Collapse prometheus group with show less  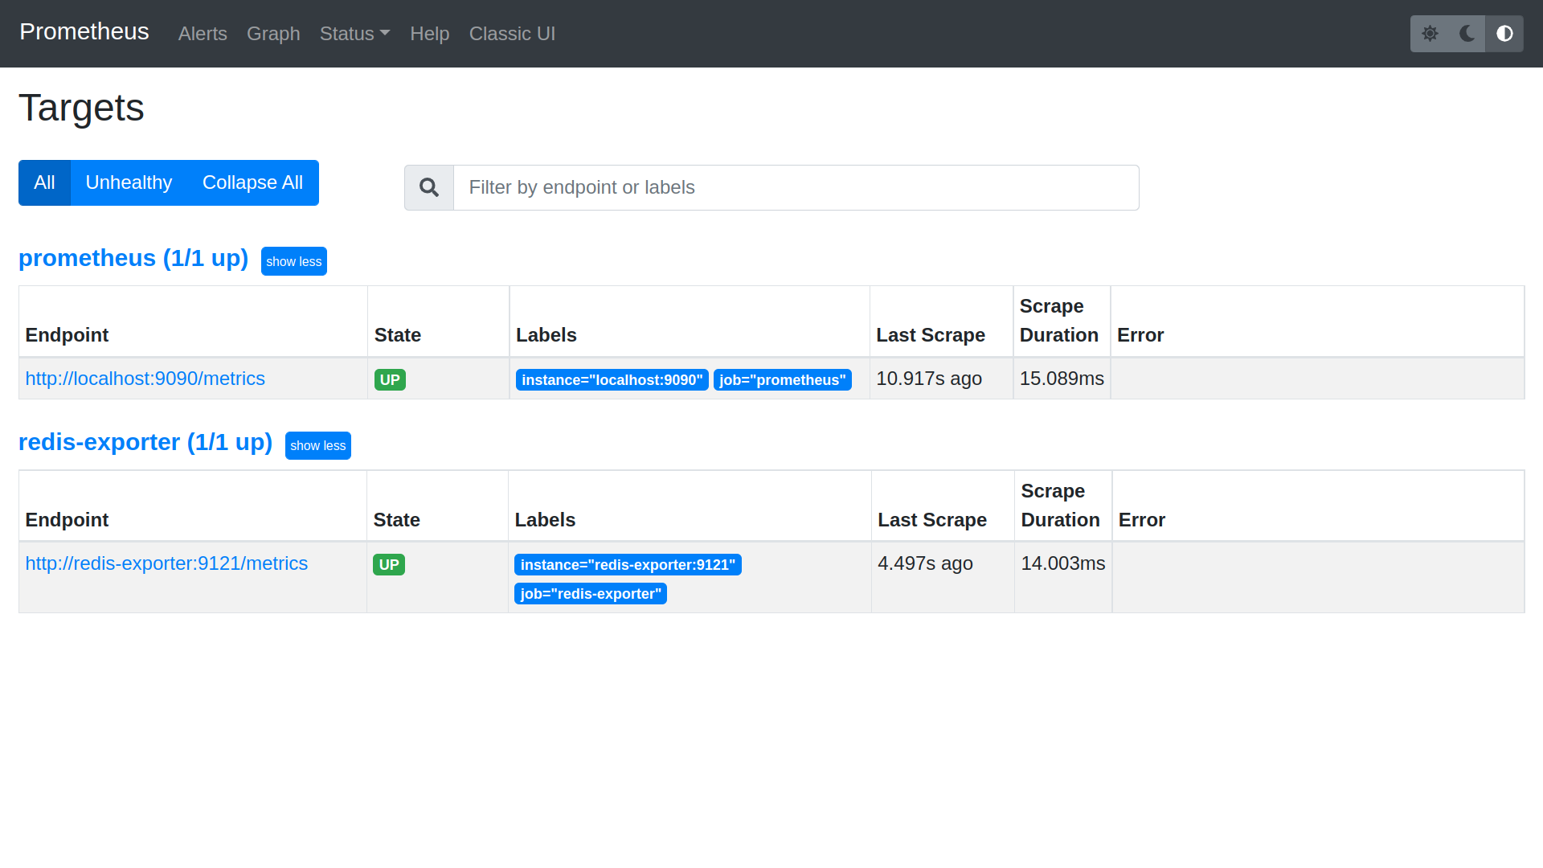293,261
